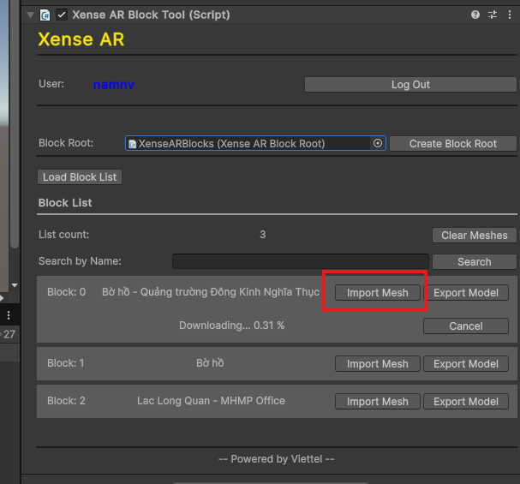
Task: Click the three-dot menu left of panel
Action: pyautogui.click(x=9, y=315)
